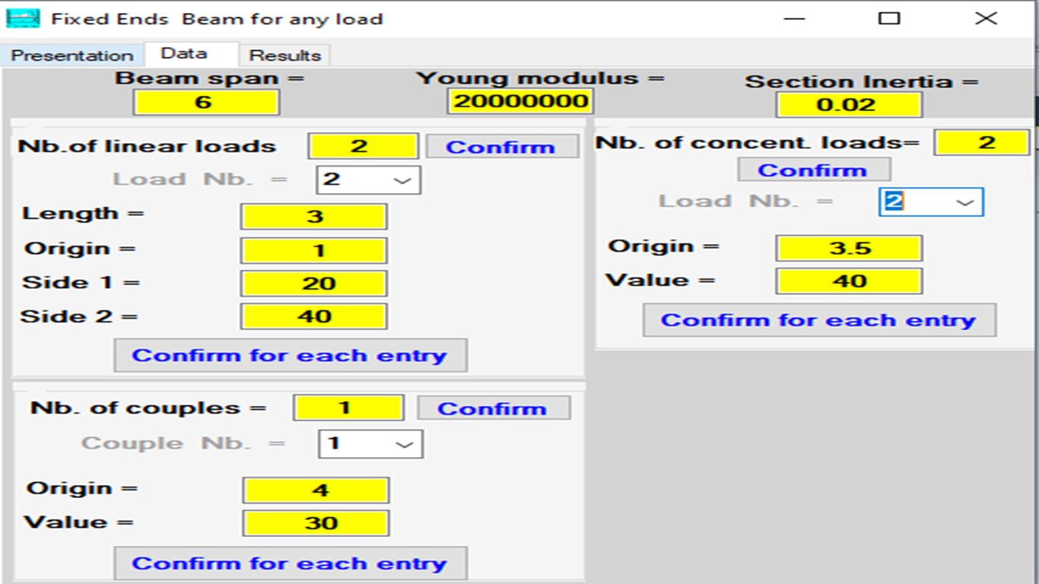Image resolution: width=1039 pixels, height=584 pixels.
Task: Click the 'Section Inertia =' label
Action: click(862, 81)
